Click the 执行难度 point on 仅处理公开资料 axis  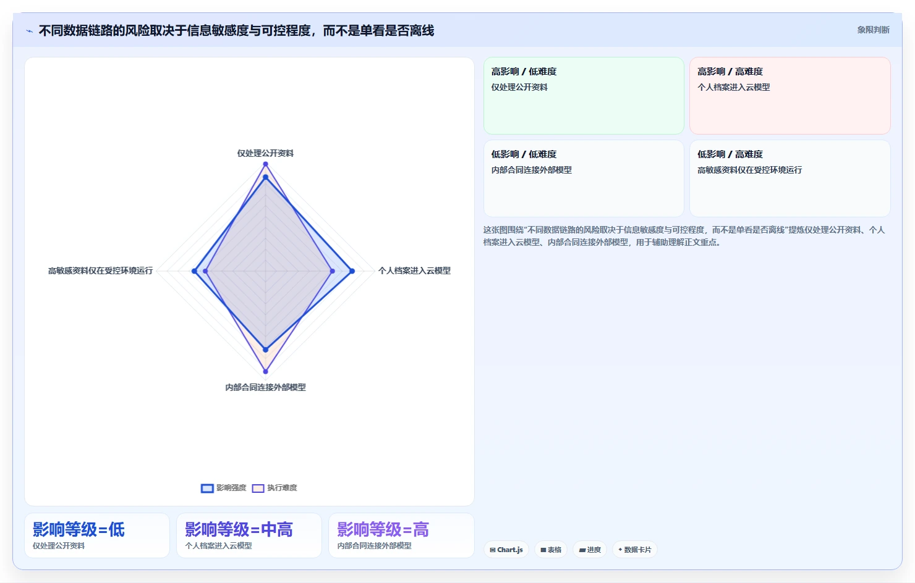tap(265, 164)
